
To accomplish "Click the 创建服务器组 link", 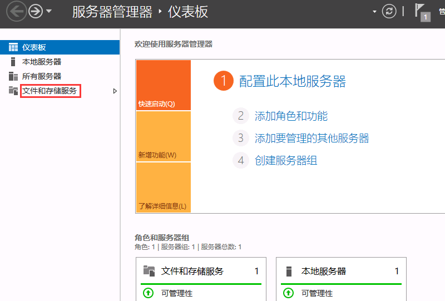I will coord(286,161).
